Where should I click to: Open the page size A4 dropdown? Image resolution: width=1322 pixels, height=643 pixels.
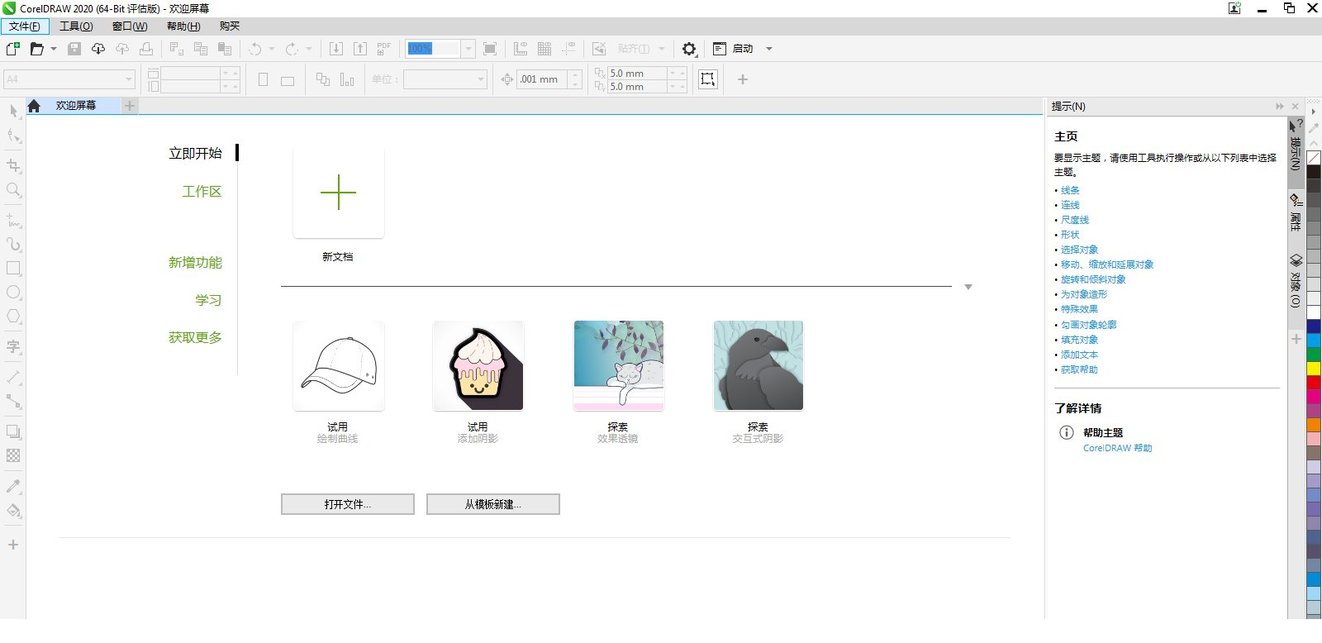tap(69, 79)
